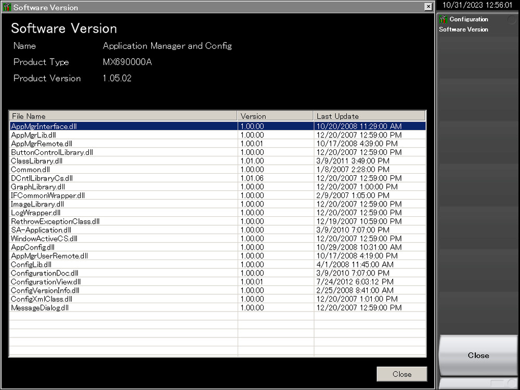Click date 1/8/2007 2:28:00 PM
This screenshot has height=390, width=520.
click(353, 170)
